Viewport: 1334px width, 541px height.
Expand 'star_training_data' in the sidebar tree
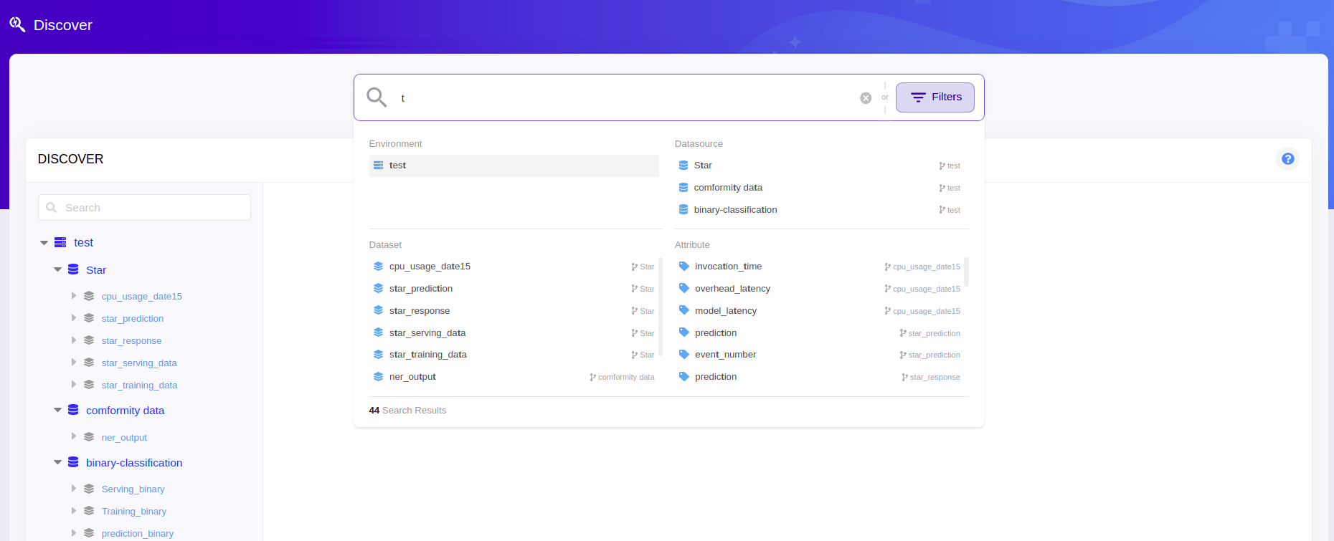[x=73, y=385]
